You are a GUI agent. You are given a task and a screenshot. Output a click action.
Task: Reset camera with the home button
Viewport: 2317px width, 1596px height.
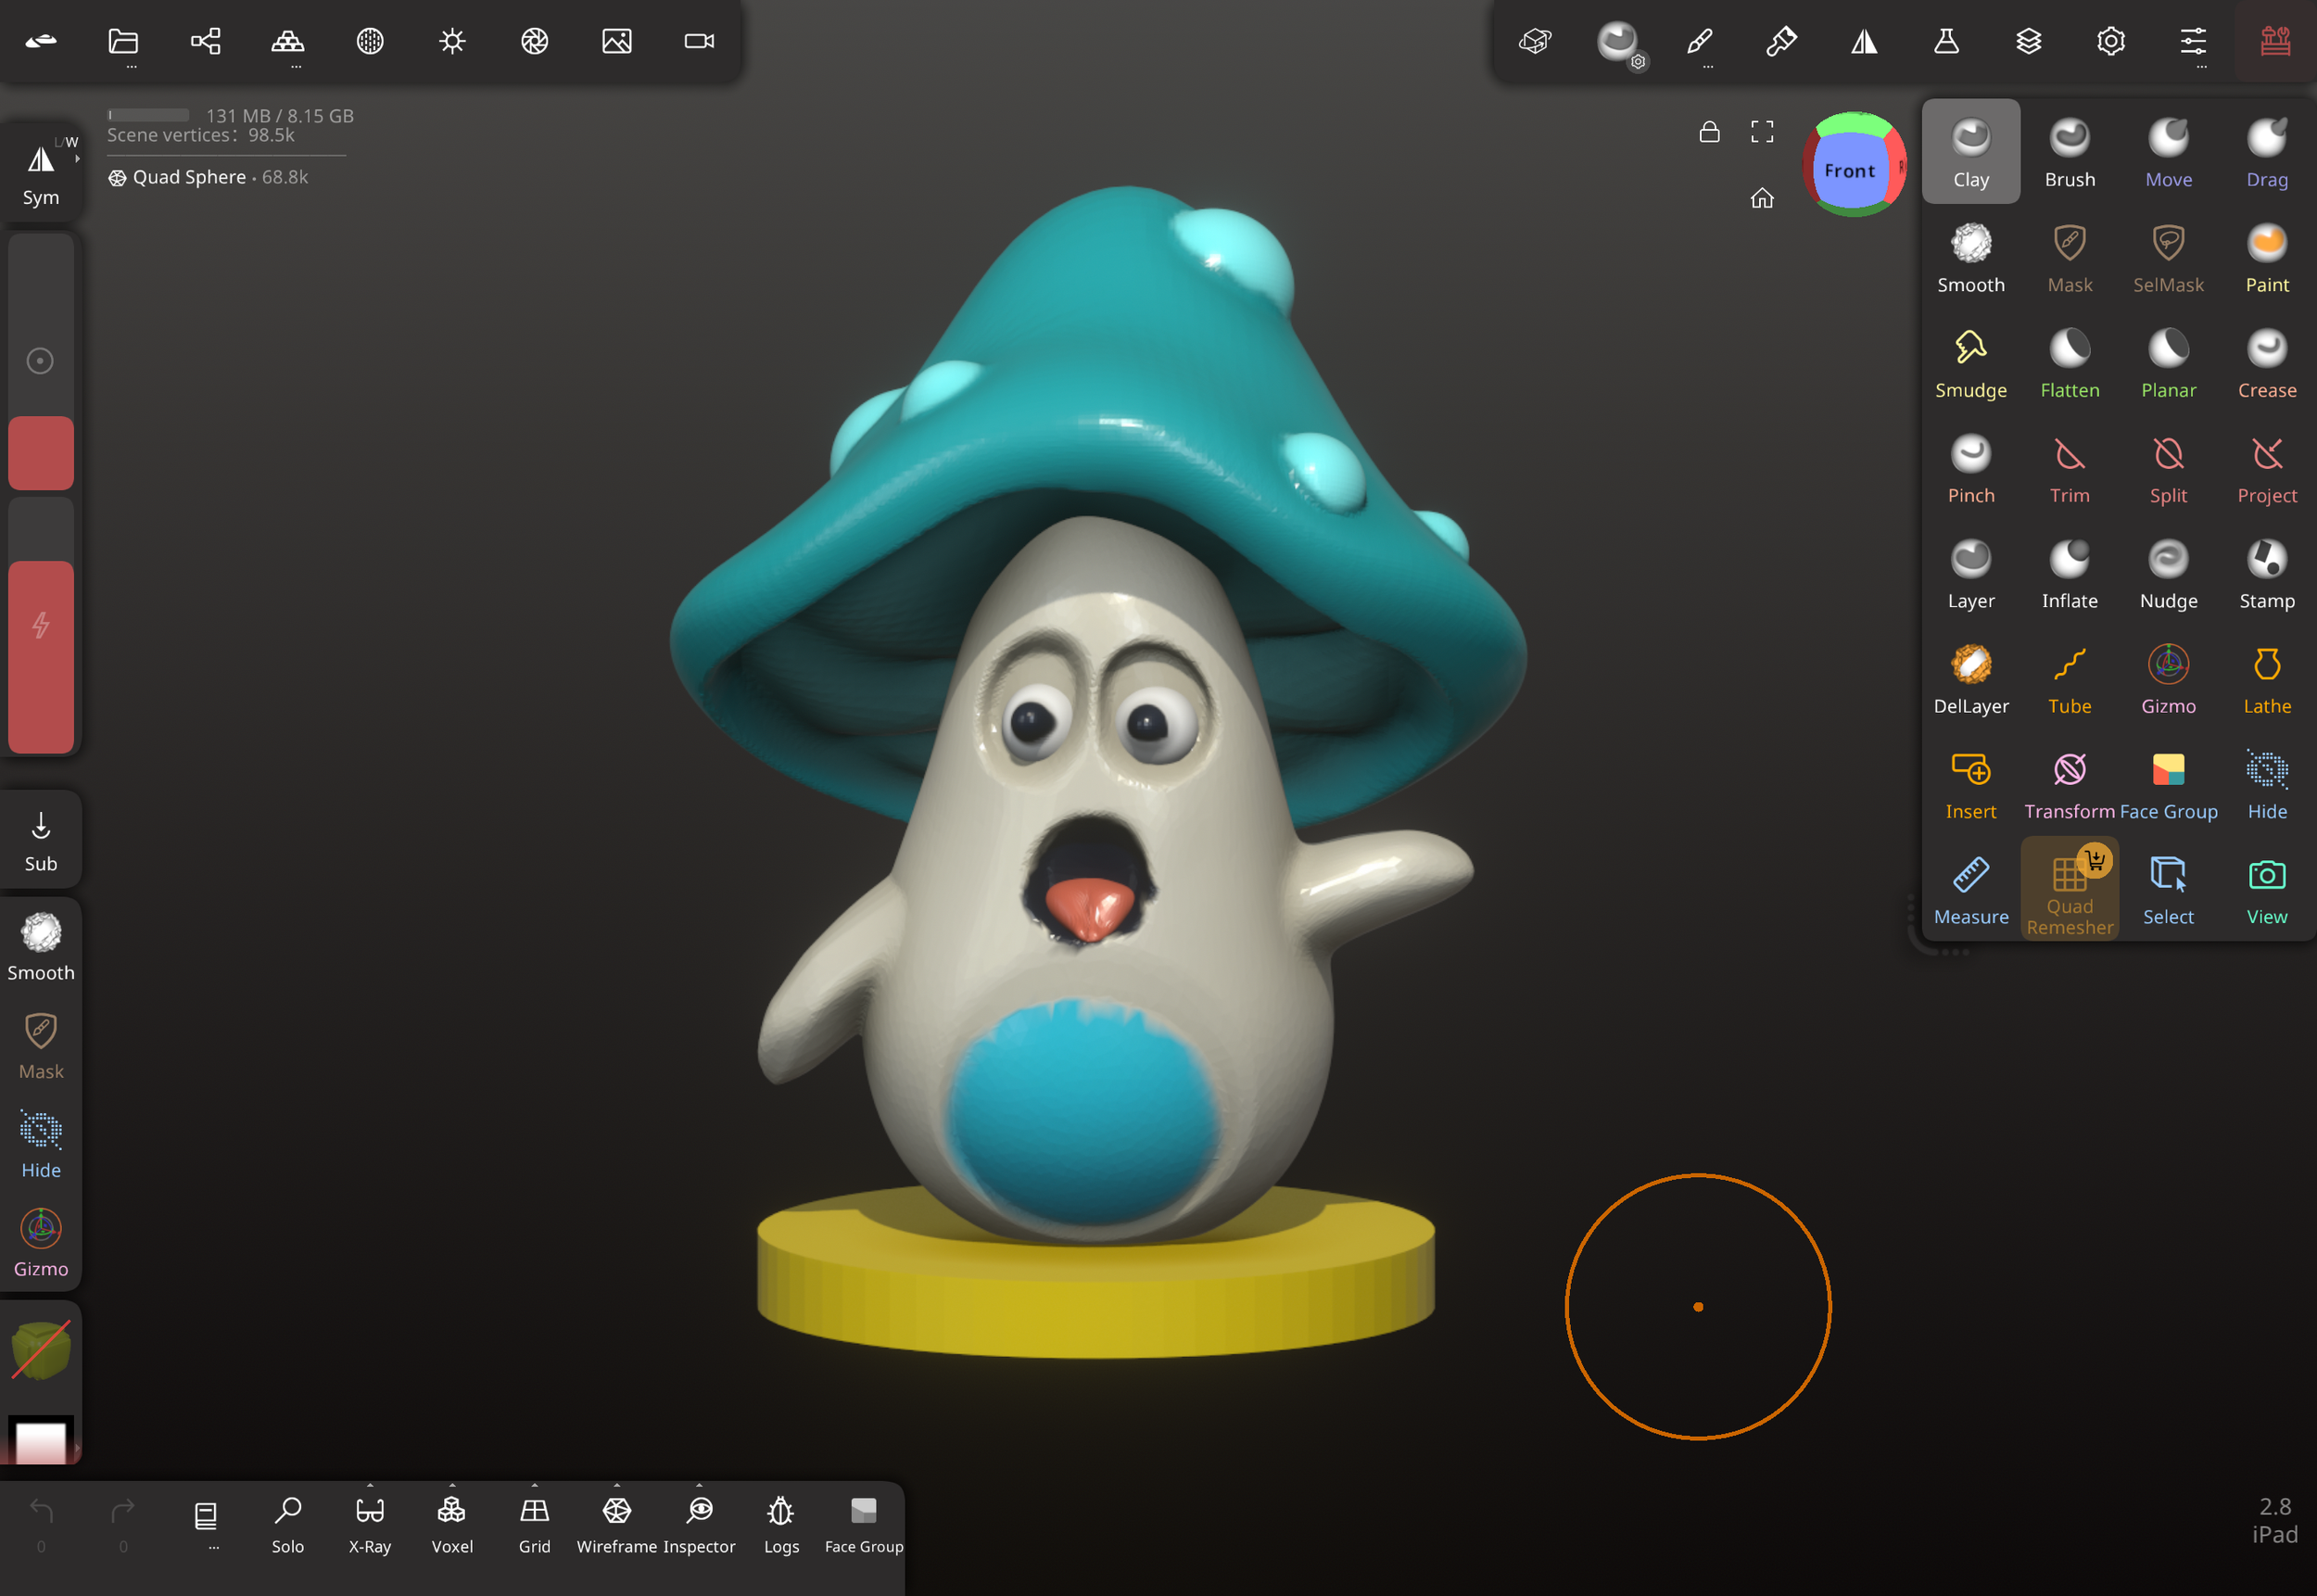(x=1761, y=198)
